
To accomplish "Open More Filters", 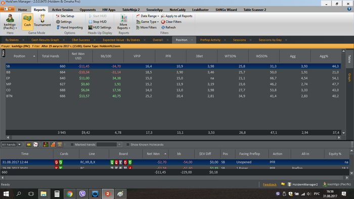I will [146, 27].
